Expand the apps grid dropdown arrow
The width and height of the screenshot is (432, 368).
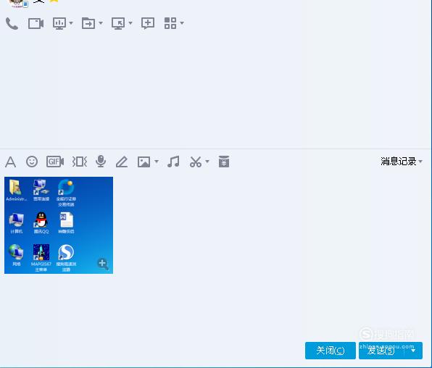pyautogui.click(x=182, y=23)
